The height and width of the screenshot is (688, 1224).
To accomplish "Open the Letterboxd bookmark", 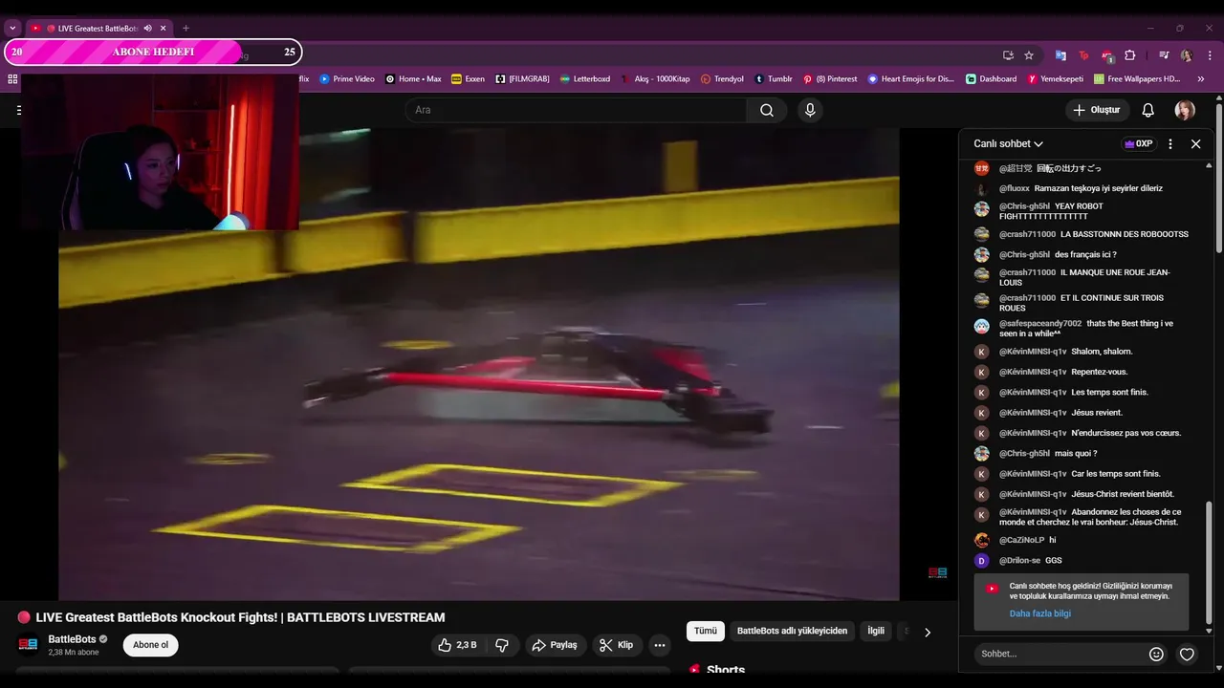I will [x=584, y=79].
